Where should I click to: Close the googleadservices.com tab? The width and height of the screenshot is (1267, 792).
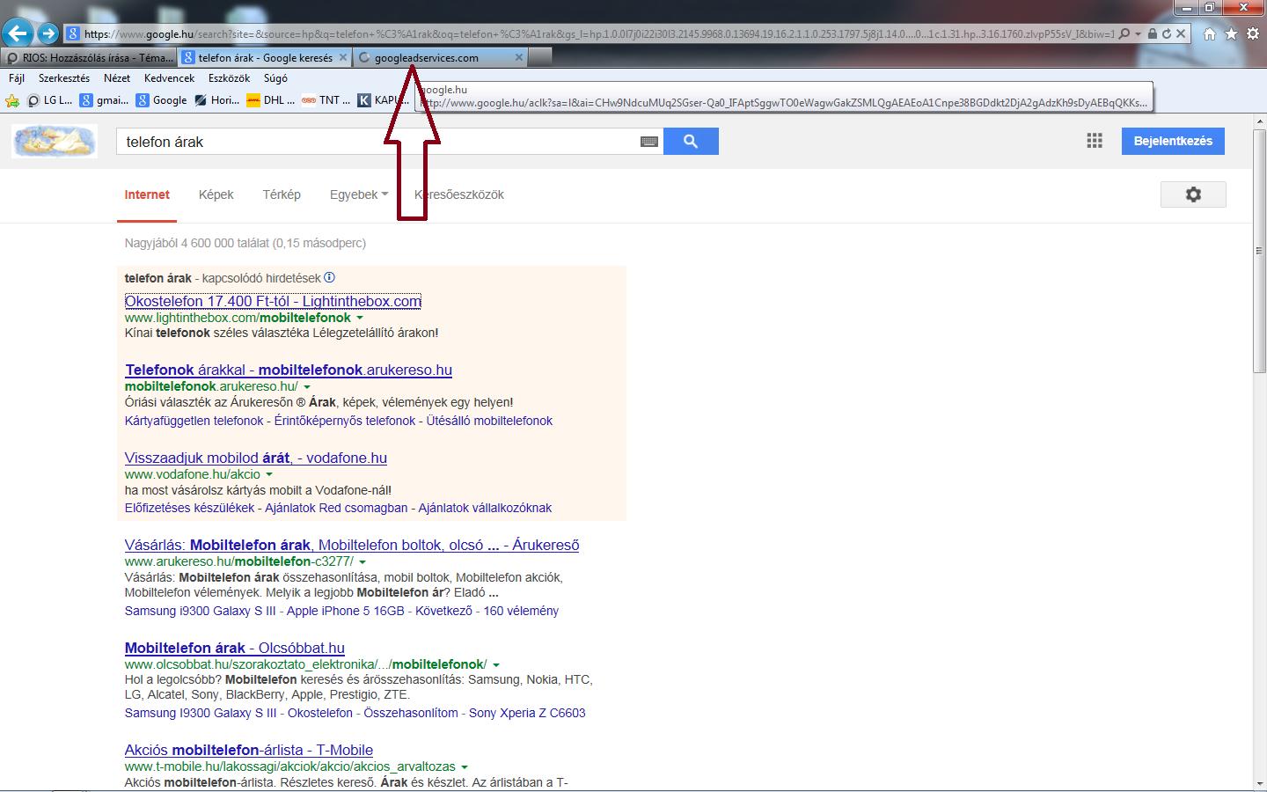pyautogui.click(x=519, y=57)
